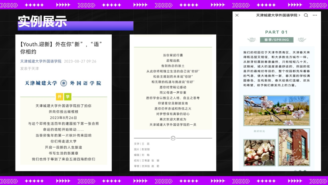
Task: Click the line "天津城建大学外国语学院的一员"
Action: 173,125
